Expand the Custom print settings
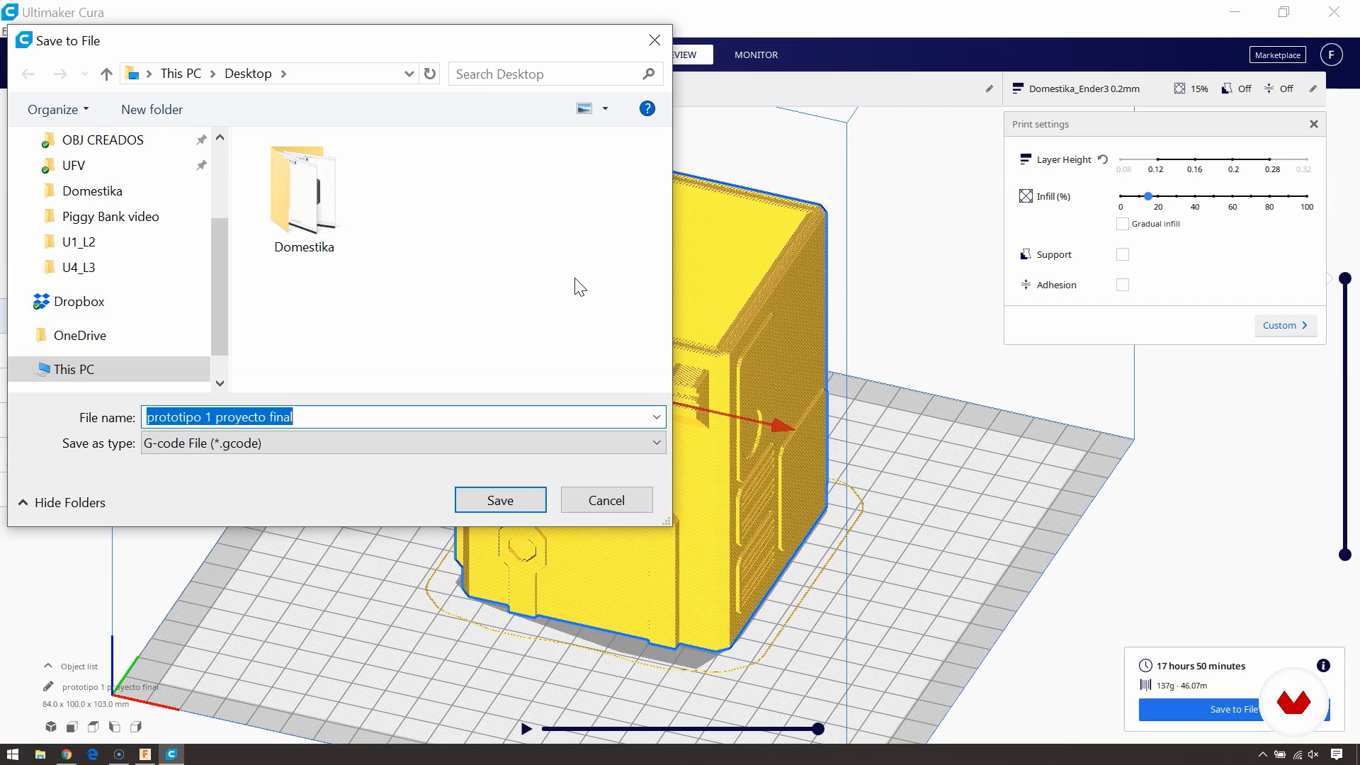This screenshot has height=765, width=1360. (x=1284, y=325)
